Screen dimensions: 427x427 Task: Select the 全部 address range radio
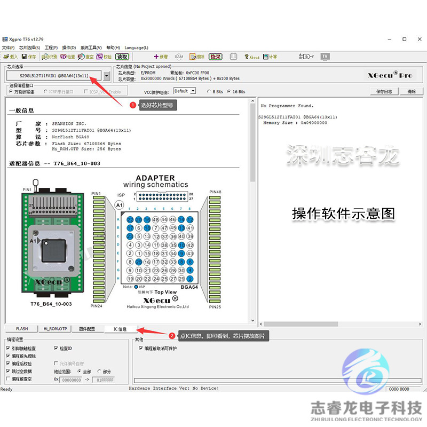tap(79, 371)
